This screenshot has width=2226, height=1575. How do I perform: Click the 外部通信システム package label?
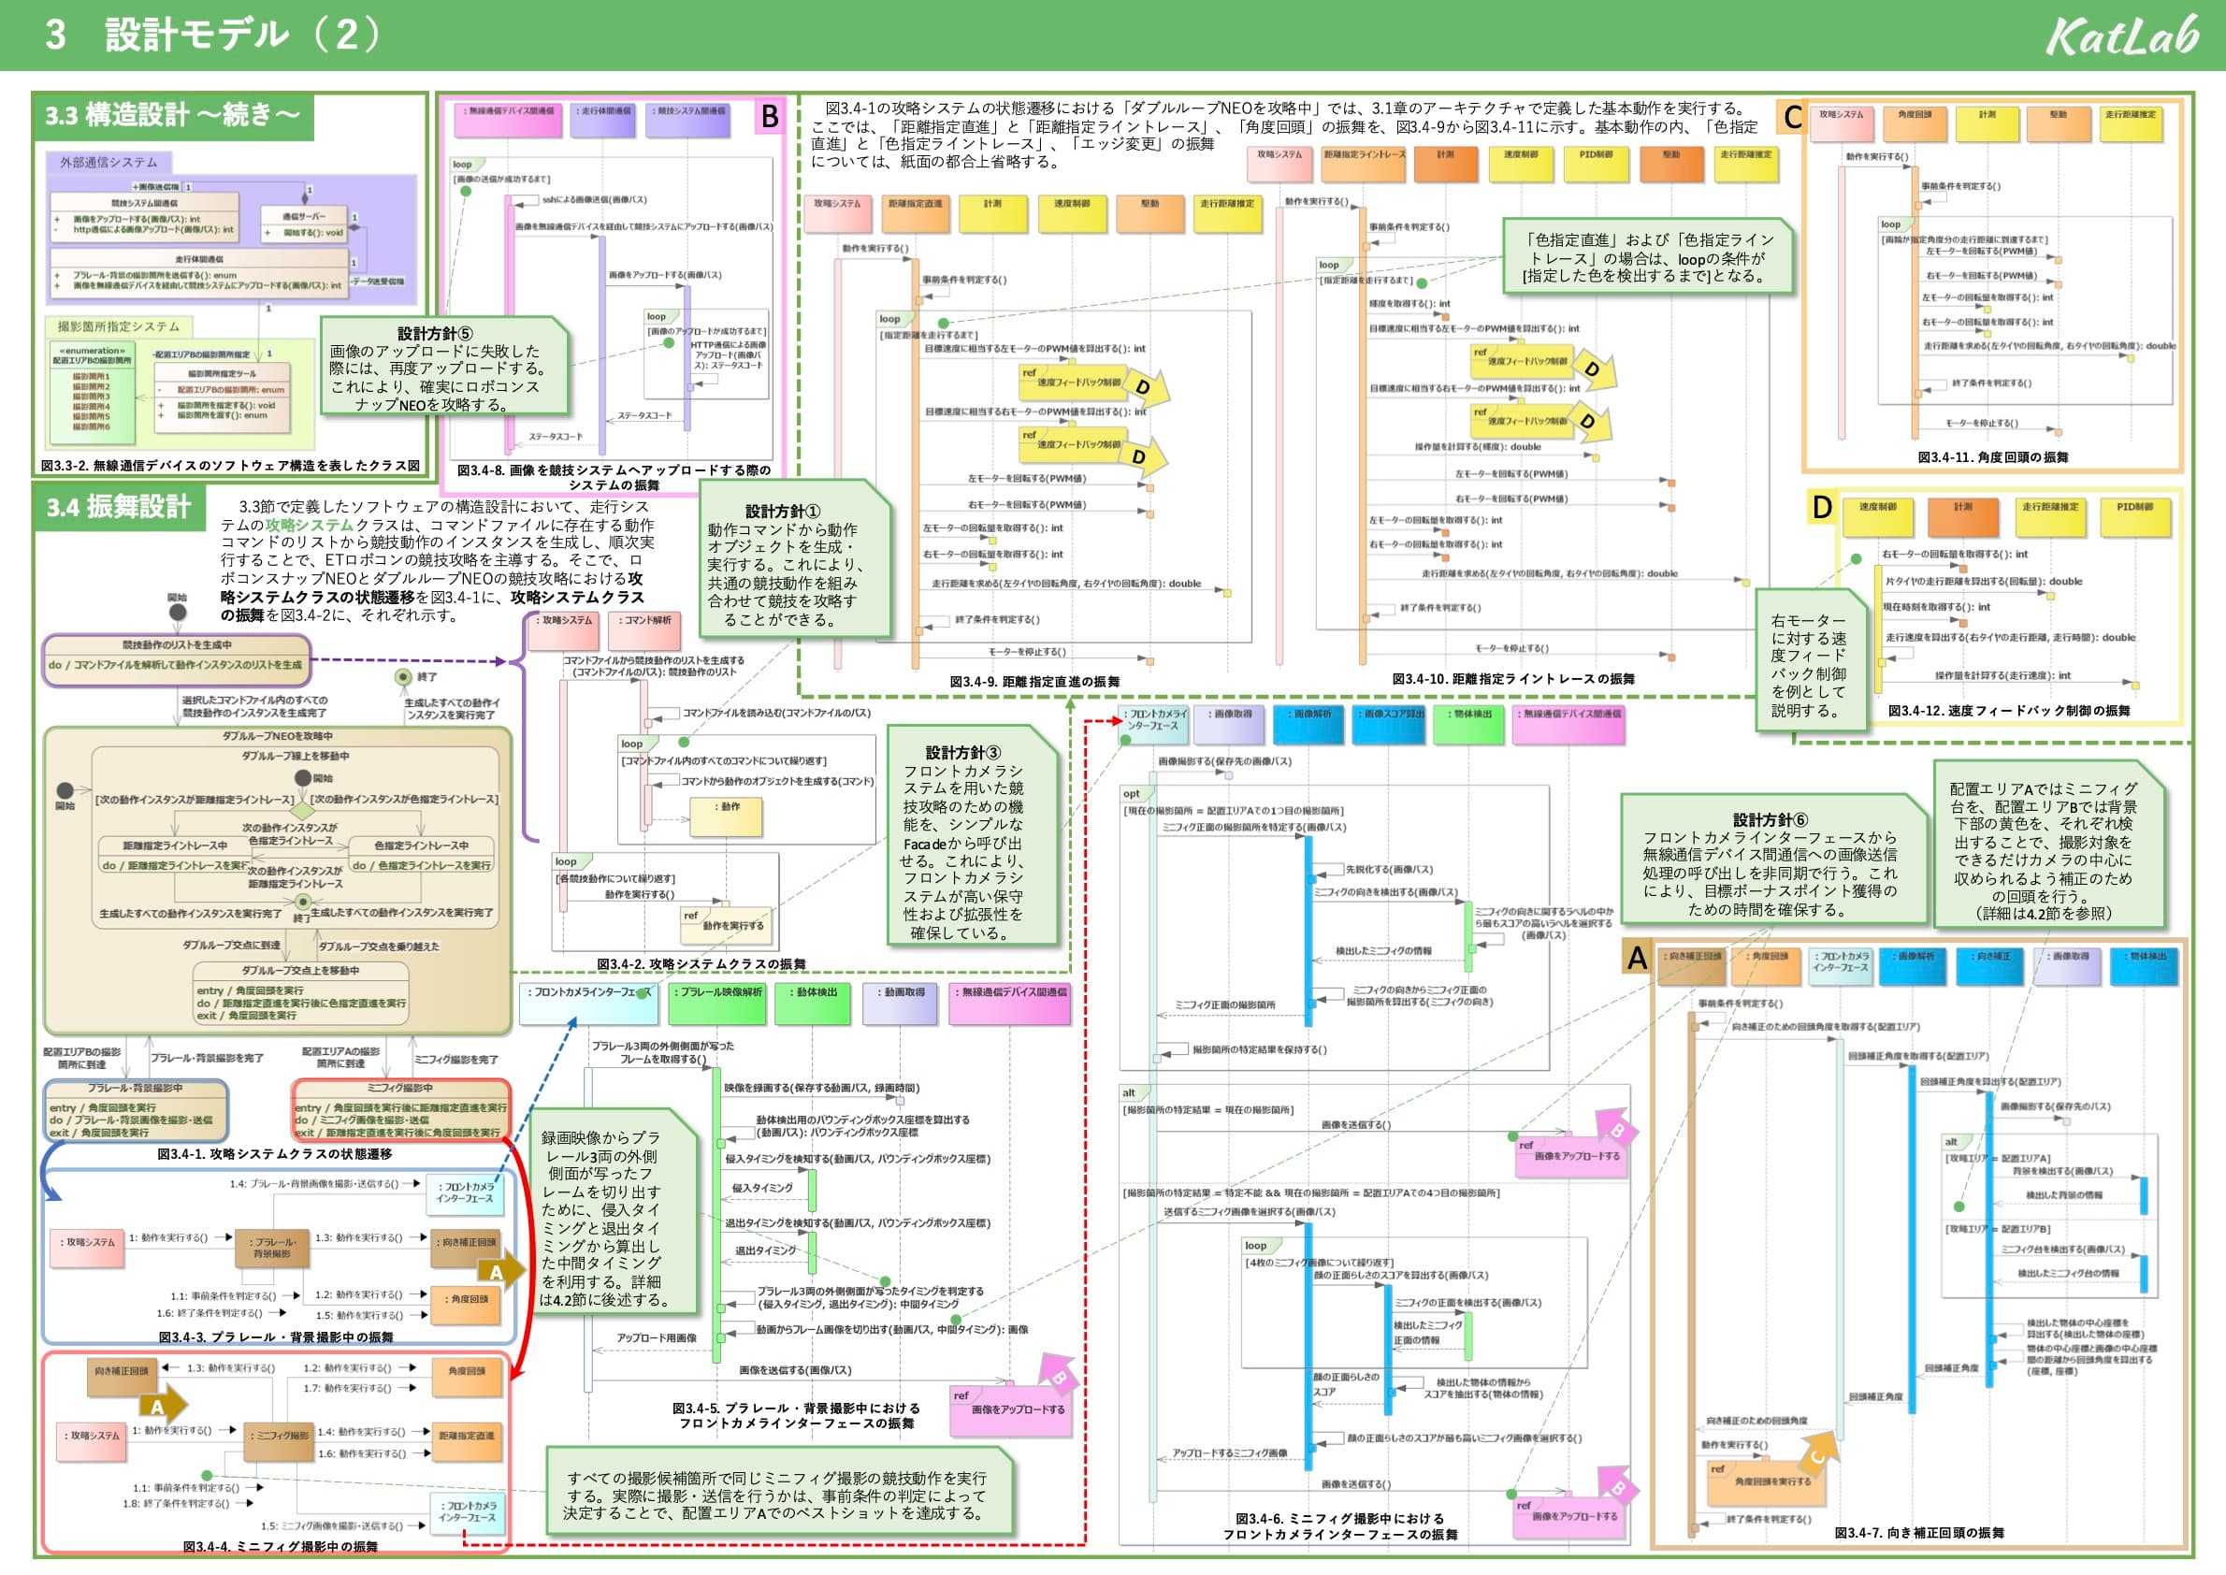[108, 162]
